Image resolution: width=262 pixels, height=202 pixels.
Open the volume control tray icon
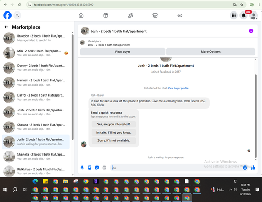pyautogui.click(x=235, y=189)
